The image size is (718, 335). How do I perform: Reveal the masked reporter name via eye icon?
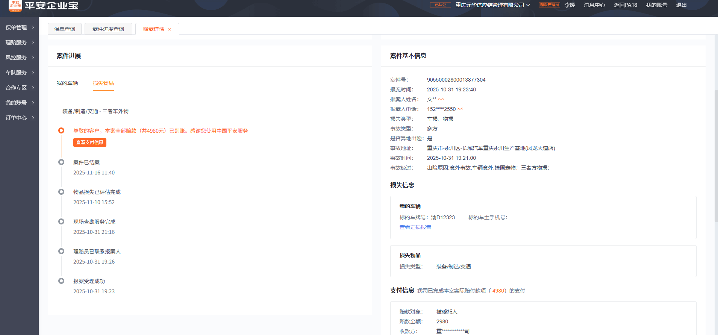(x=441, y=99)
